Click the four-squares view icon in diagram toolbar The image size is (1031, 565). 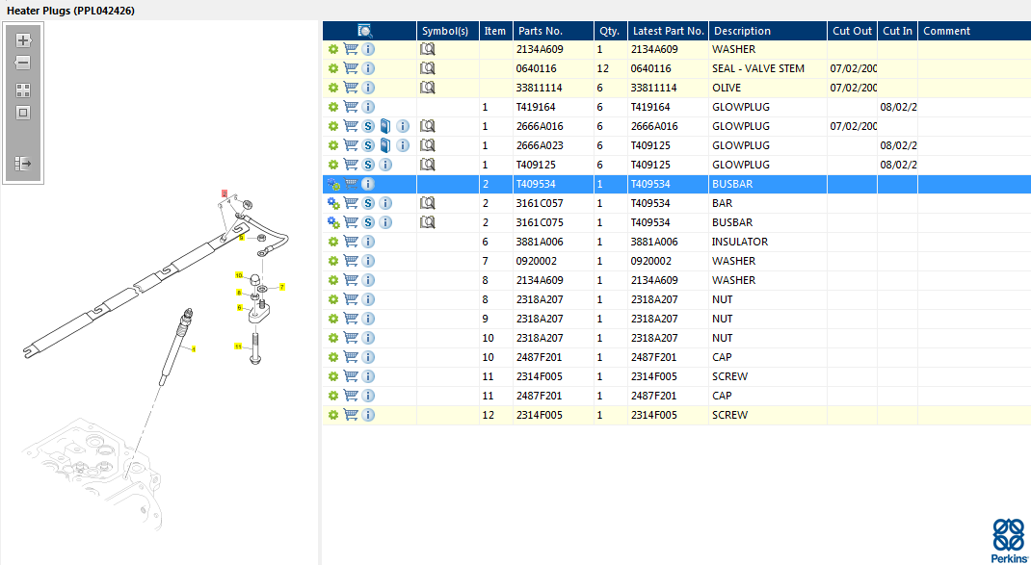tap(23, 90)
